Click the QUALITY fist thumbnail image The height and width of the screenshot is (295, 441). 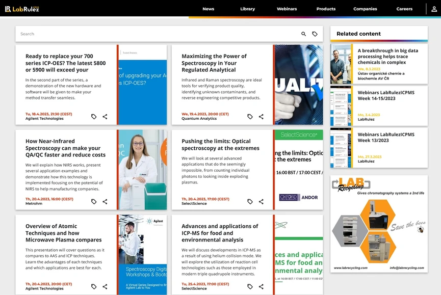pyautogui.click(x=299, y=85)
